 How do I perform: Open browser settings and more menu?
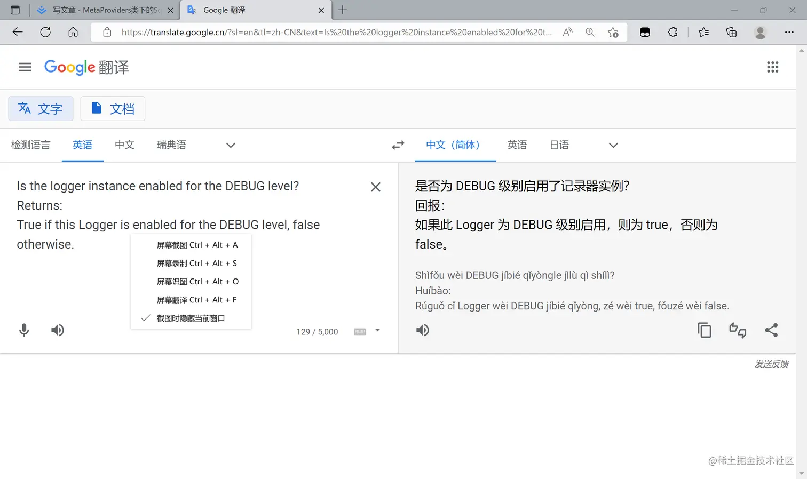[x=789, y=32]
